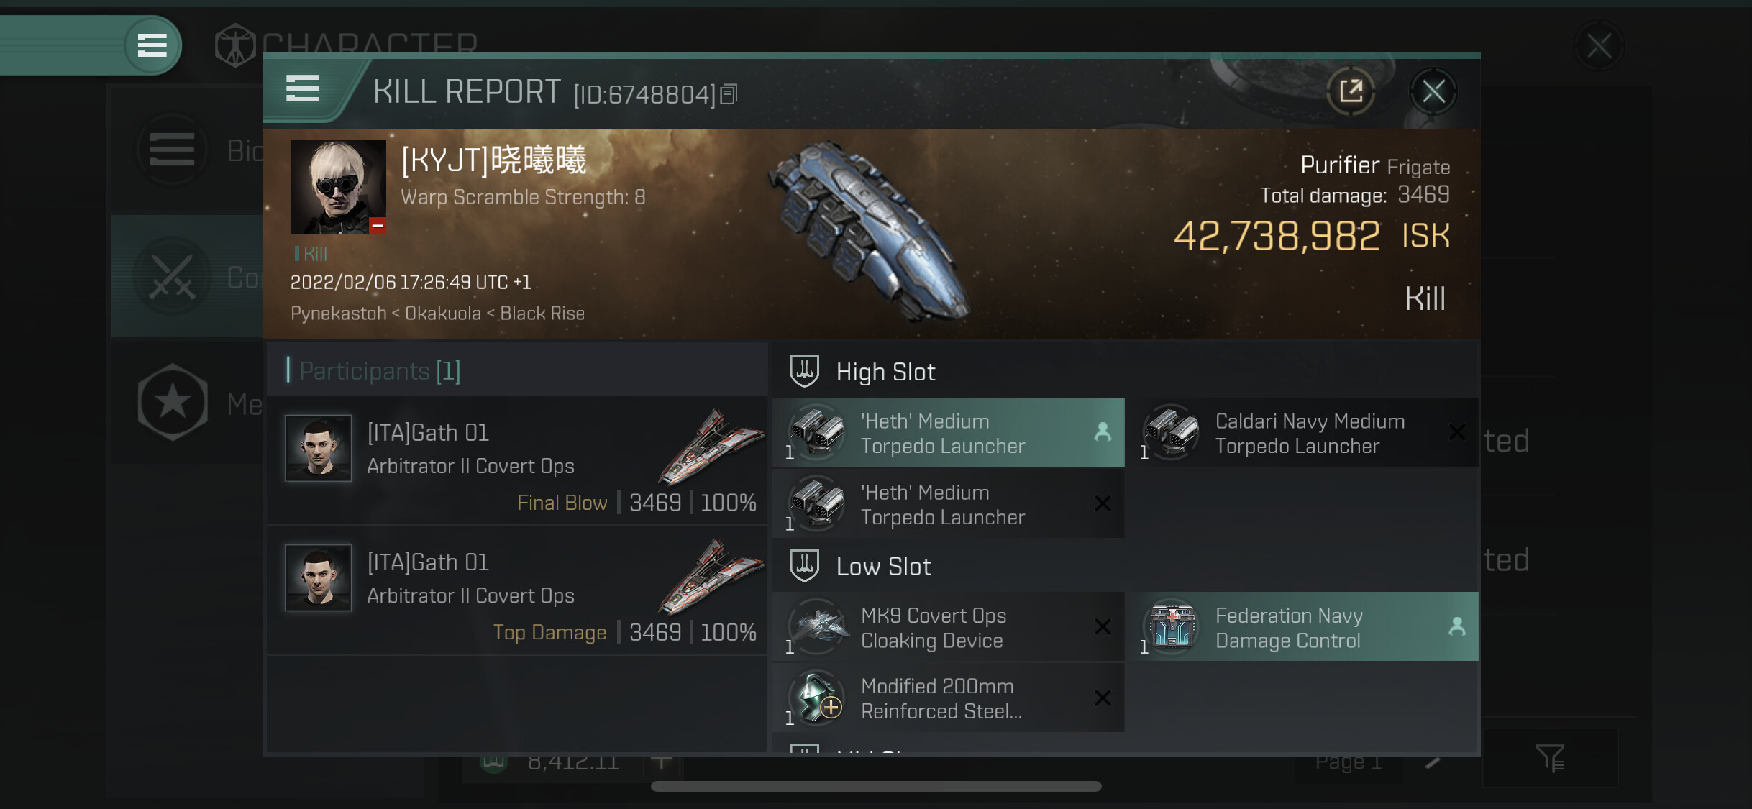Open the main menu in top-left
Screen dimensions: 1752x809
(x=152, y=45)
